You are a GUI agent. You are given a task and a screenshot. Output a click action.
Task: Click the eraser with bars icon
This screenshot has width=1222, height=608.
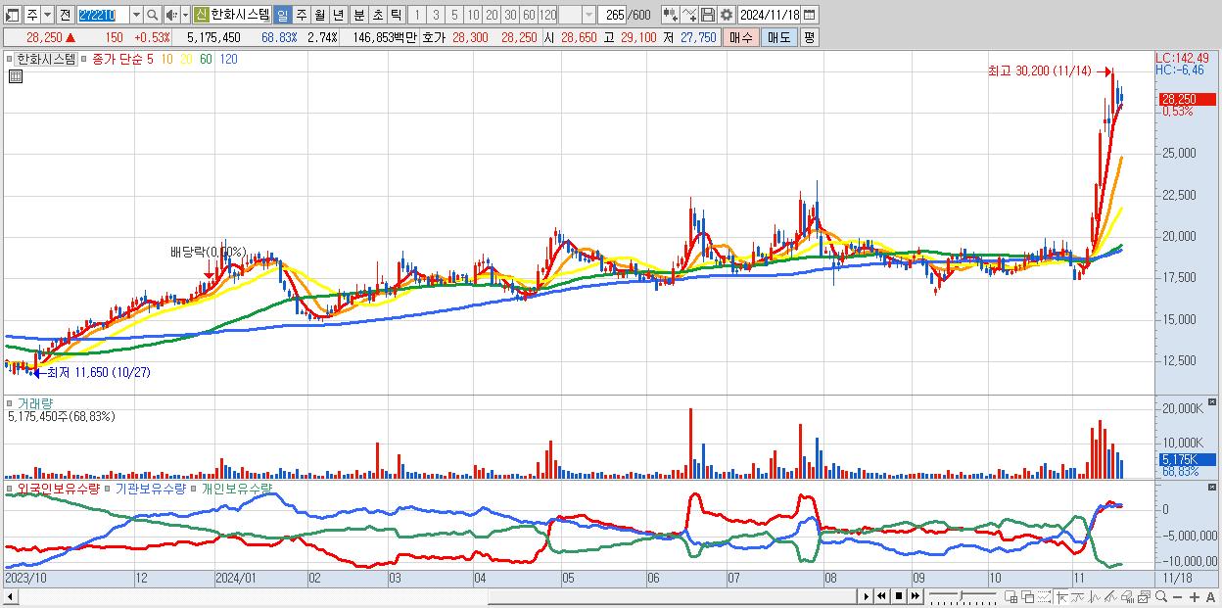(x=1127, y=596)
